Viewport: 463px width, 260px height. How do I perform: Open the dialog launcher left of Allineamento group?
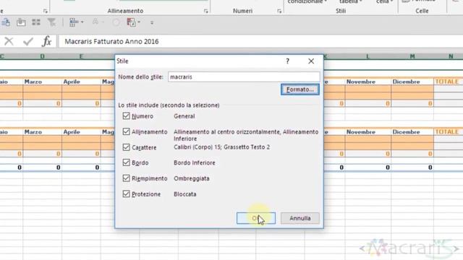point(45,12)
